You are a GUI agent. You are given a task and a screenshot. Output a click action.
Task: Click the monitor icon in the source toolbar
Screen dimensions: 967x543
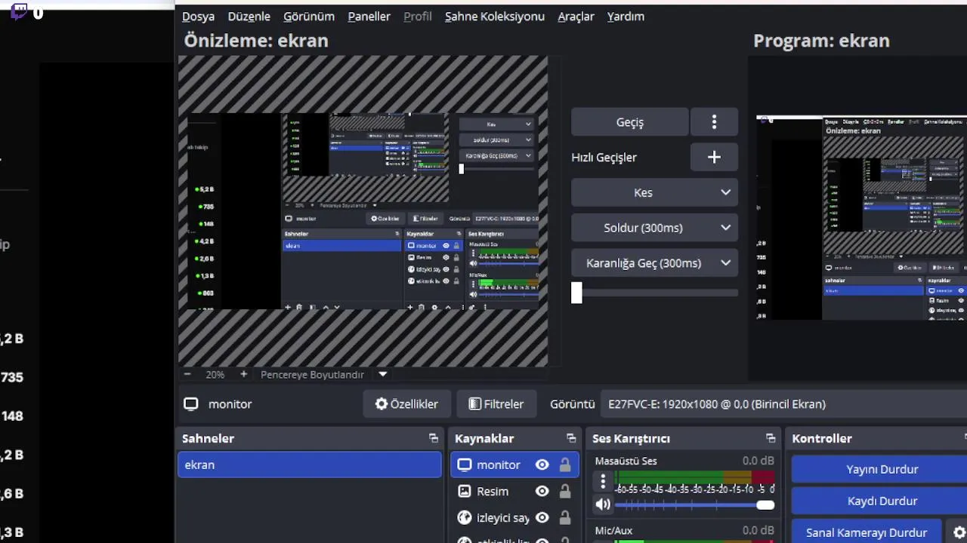pyautogui.click(x=191, y=404)
